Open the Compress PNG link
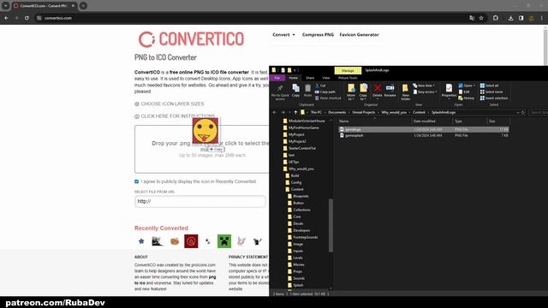The image size is (548, 308). pyautogui.click(x=318, y=34)
